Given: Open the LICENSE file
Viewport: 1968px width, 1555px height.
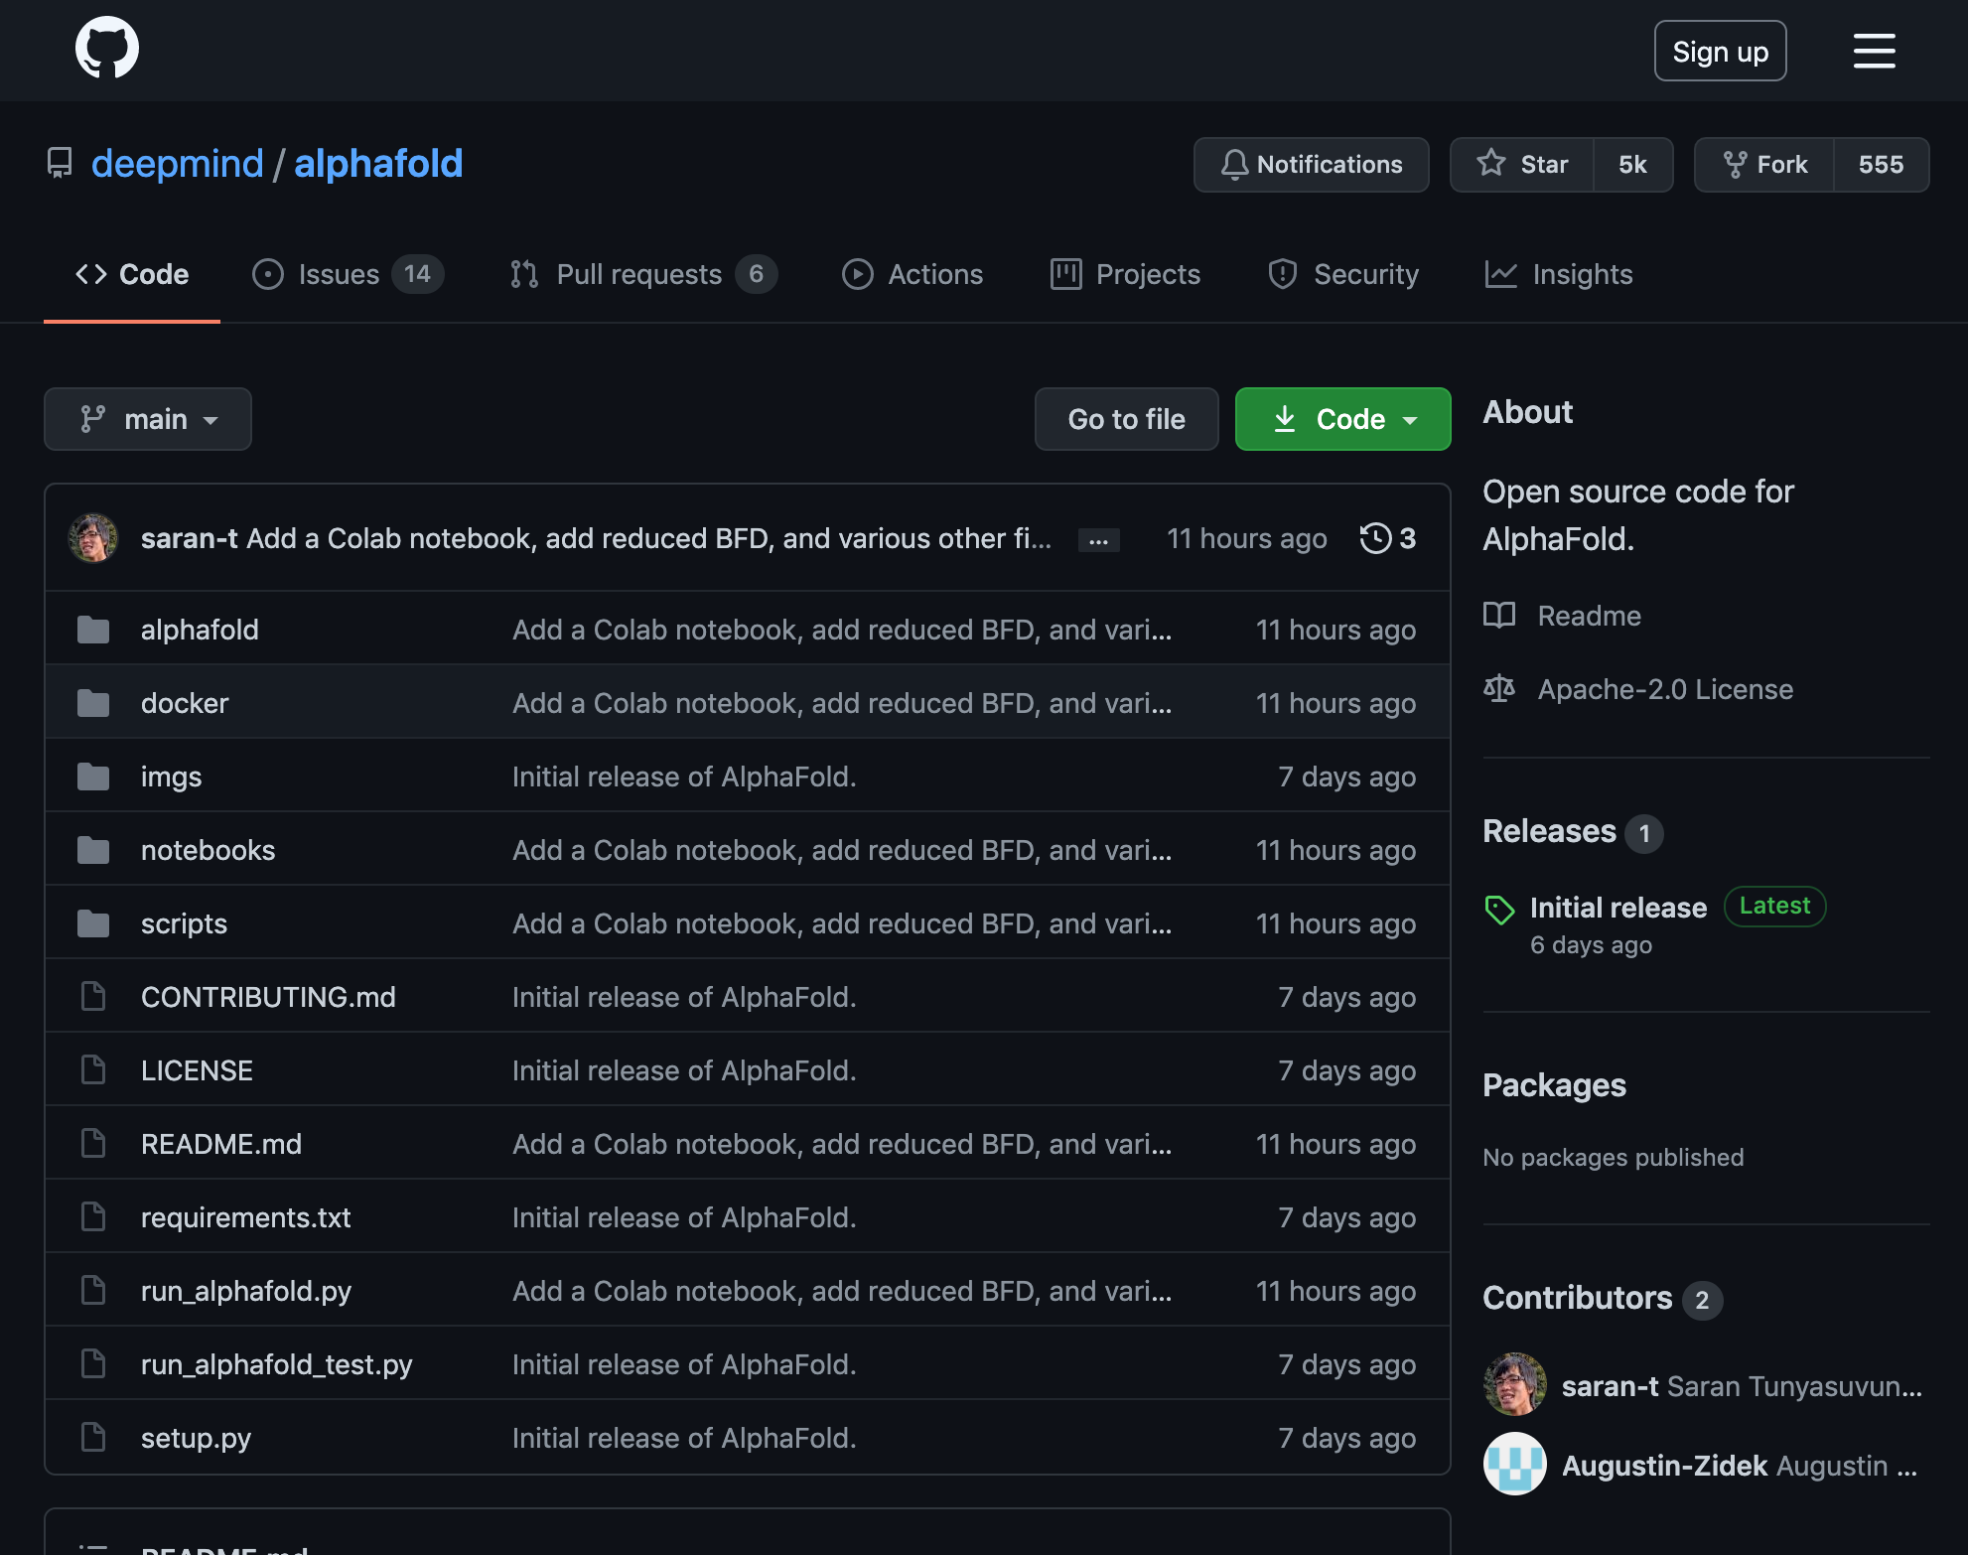Looking at the screenshot, I should tap(197, 1070).
